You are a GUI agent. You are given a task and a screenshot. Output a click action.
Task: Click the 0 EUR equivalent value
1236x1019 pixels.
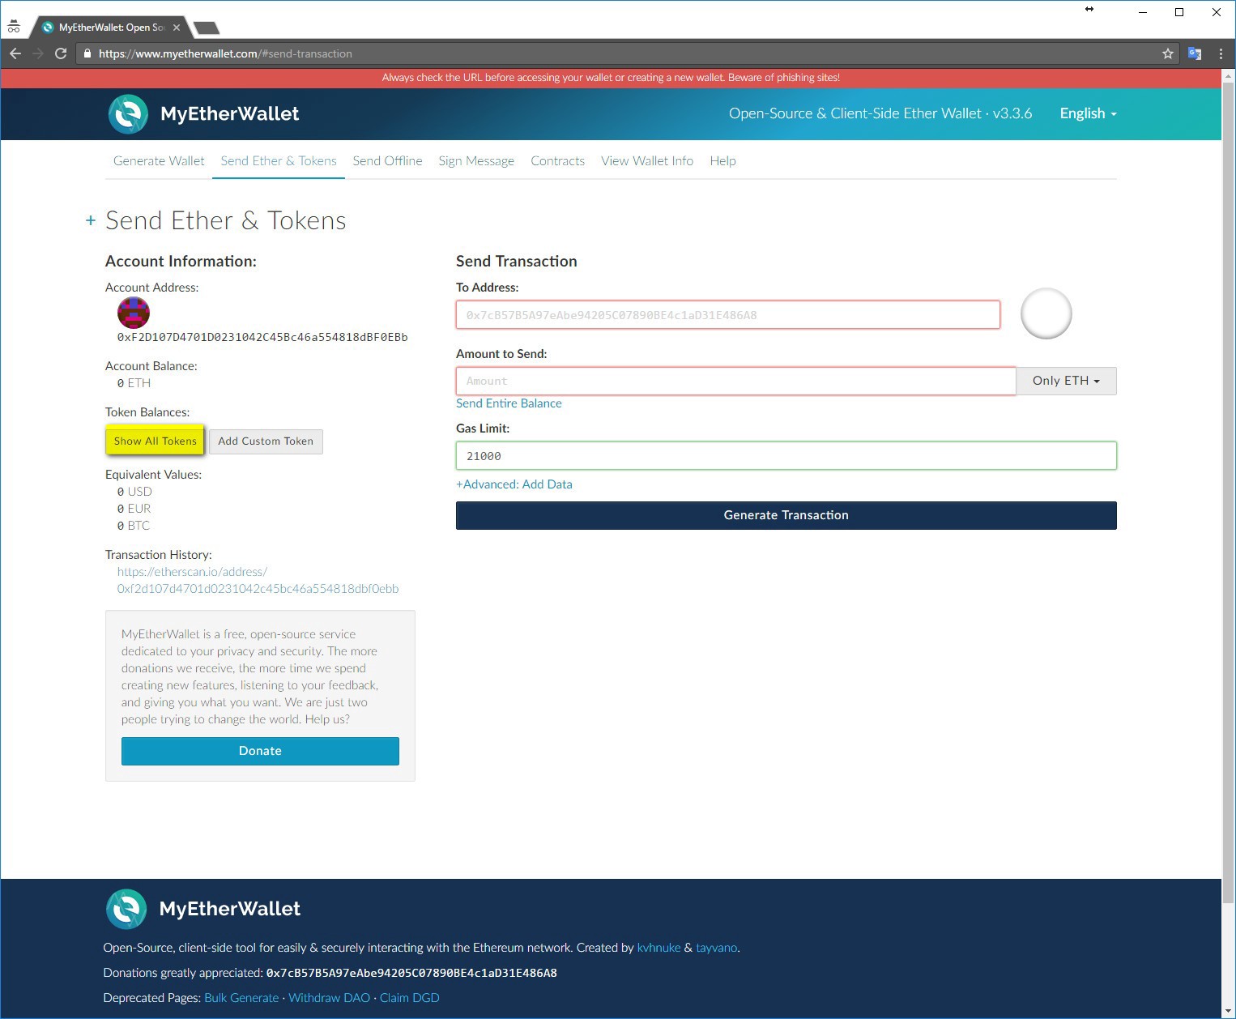click(134, 509)
